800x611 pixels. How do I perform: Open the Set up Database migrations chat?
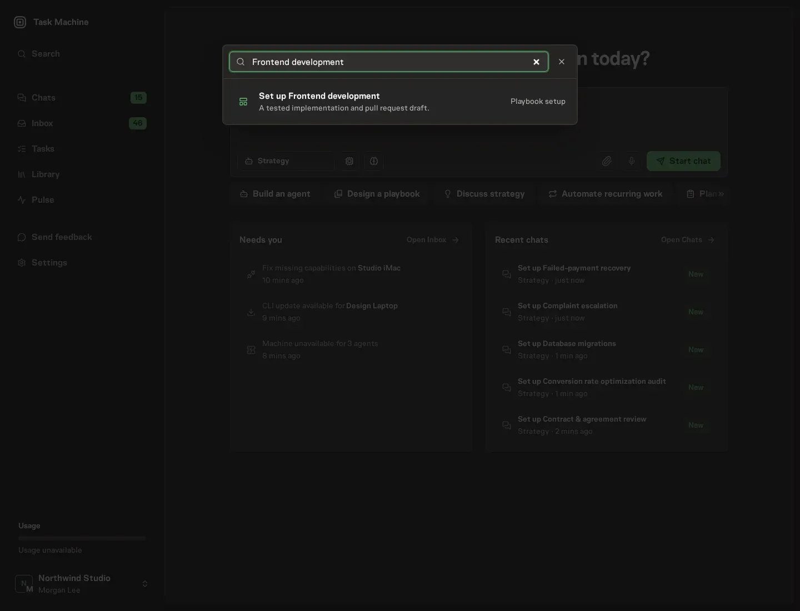[x=607, y=349]
